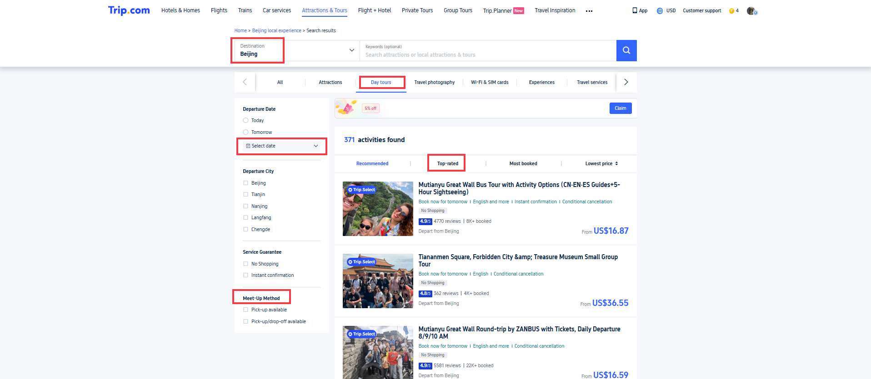
Task: Open the App download phone icon
Action: 635,10
